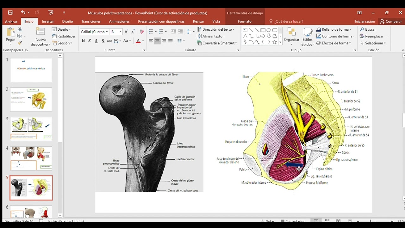Switch to the Transiciones tab
The height and width of the screenshot is (228, 405).
pos(91,22)
